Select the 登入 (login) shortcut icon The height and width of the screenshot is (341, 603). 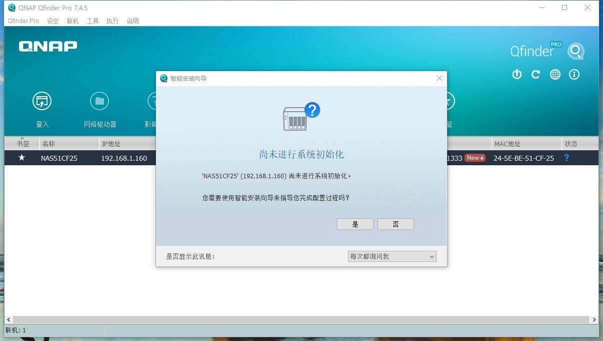(x=42, y=101)
